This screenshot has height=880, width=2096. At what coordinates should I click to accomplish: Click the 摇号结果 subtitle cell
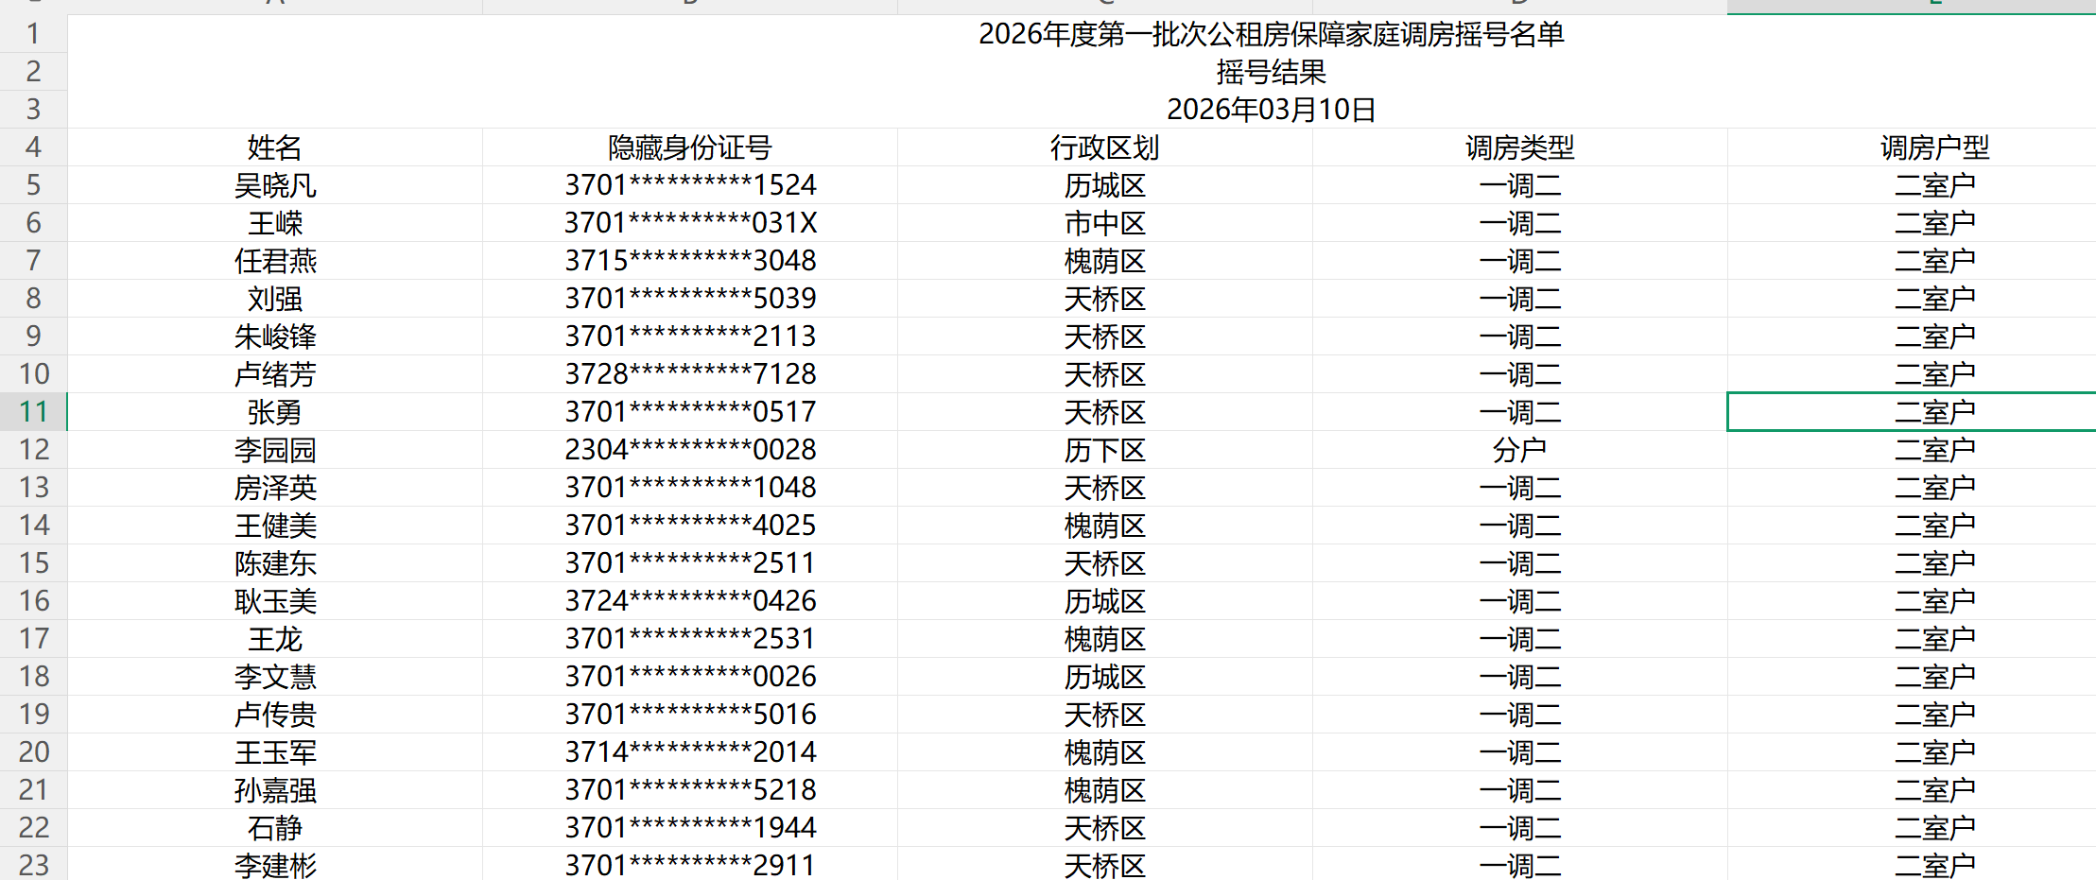(1271, 72)
